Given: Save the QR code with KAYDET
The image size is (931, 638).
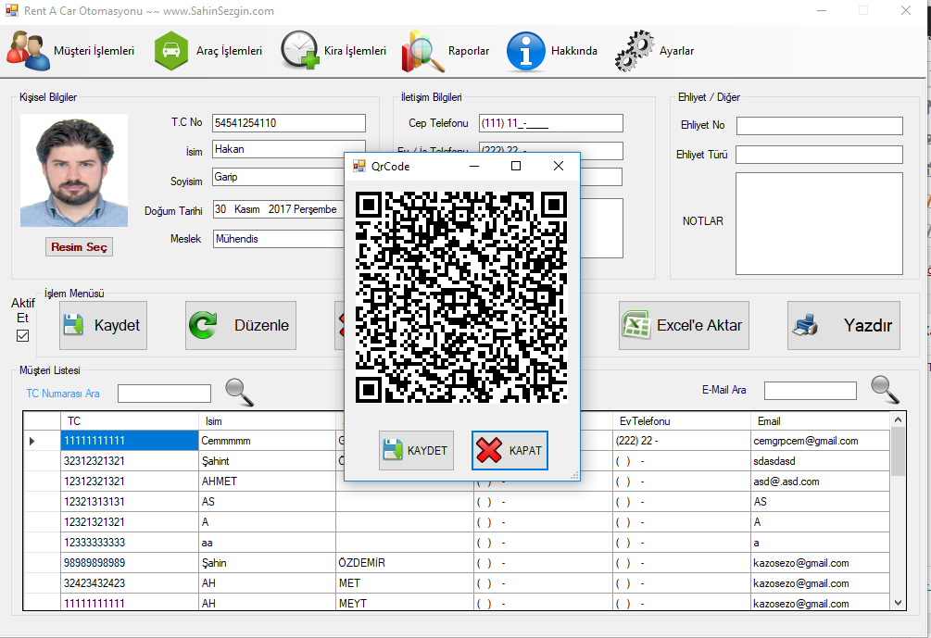Looking at the screenshot, I should [416, 450].
